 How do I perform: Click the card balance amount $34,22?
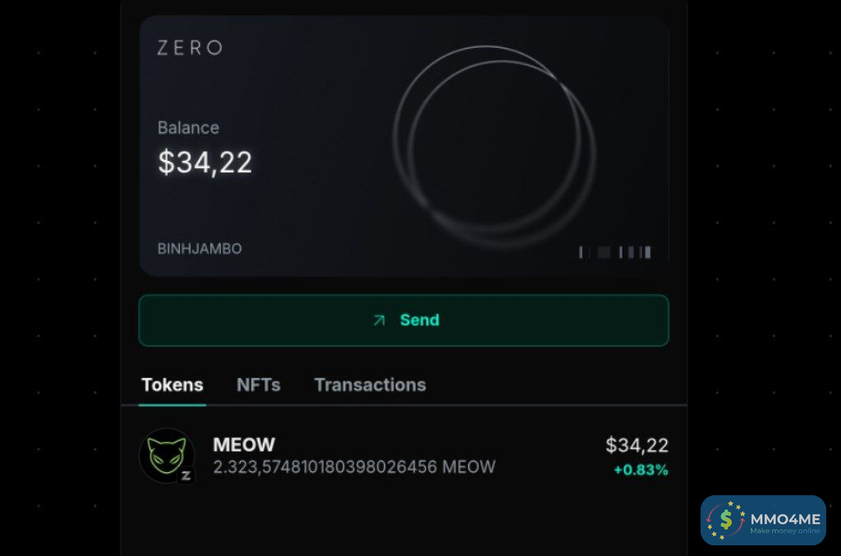[205, 163]
